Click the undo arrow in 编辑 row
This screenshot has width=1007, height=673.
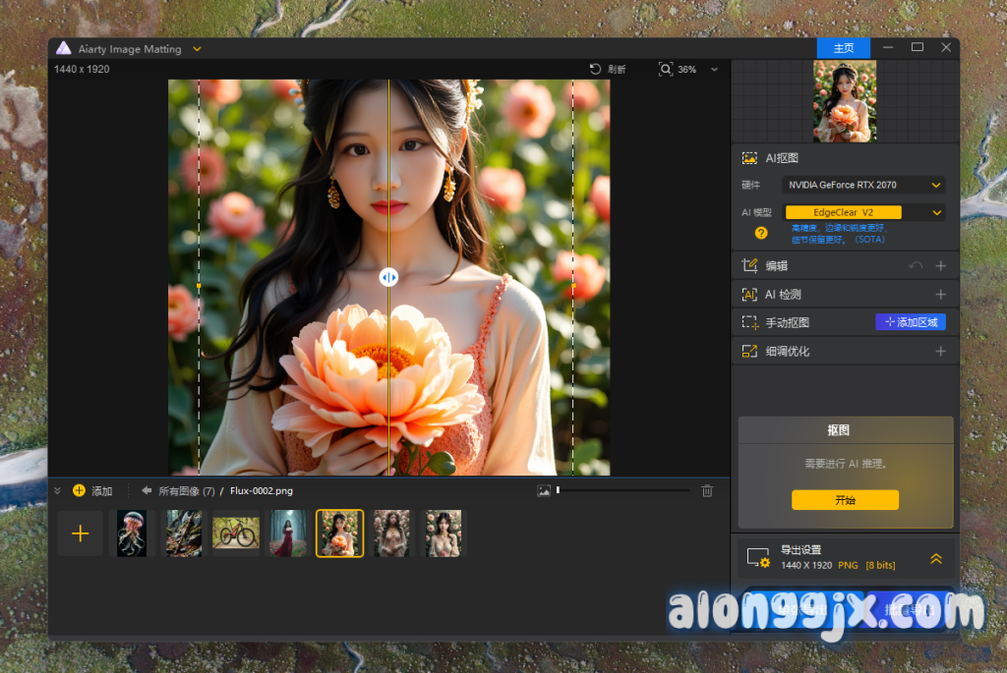point(916,265)
